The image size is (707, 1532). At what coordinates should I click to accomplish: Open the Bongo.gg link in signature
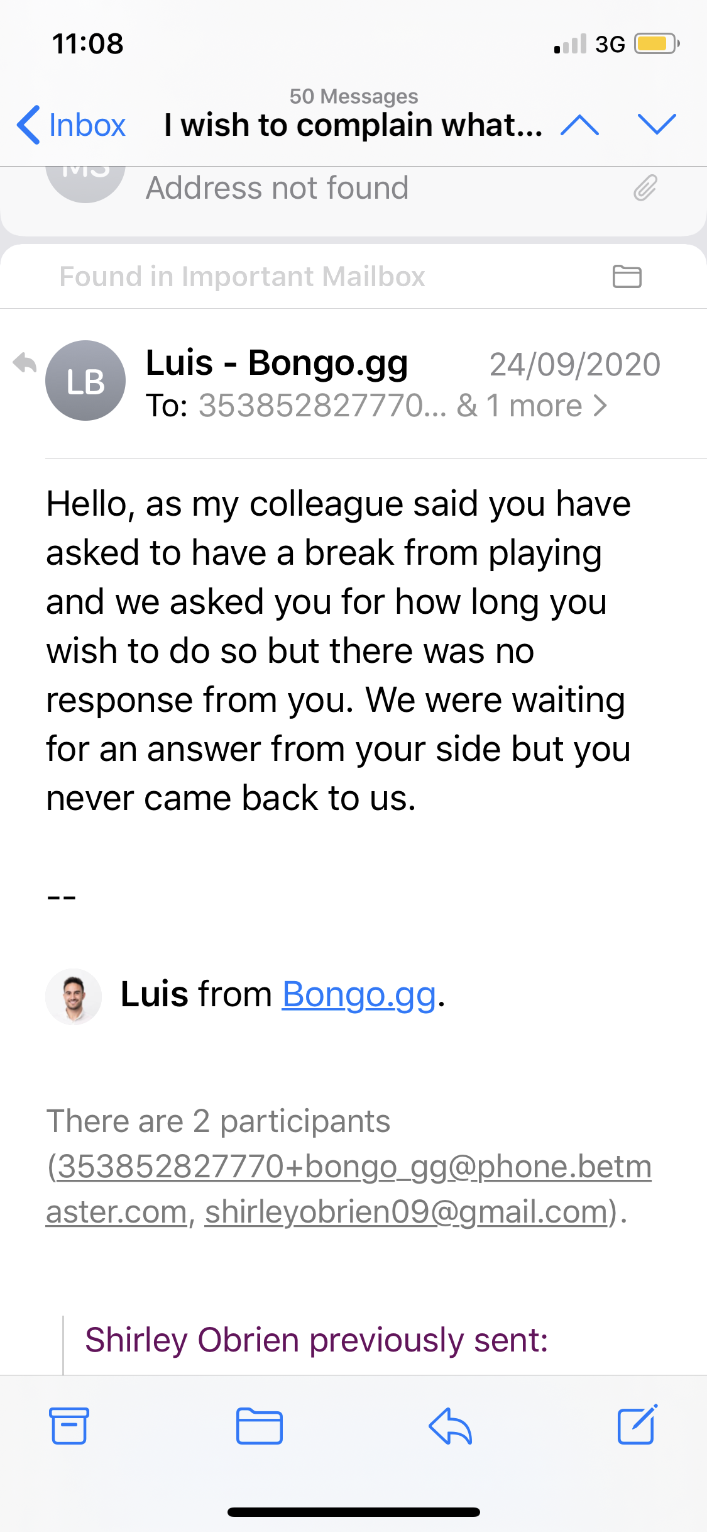point(359,994)
